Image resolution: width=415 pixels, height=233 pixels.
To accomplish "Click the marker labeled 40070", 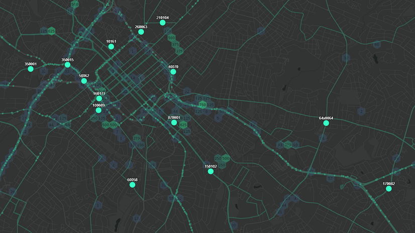I will 173,72.
